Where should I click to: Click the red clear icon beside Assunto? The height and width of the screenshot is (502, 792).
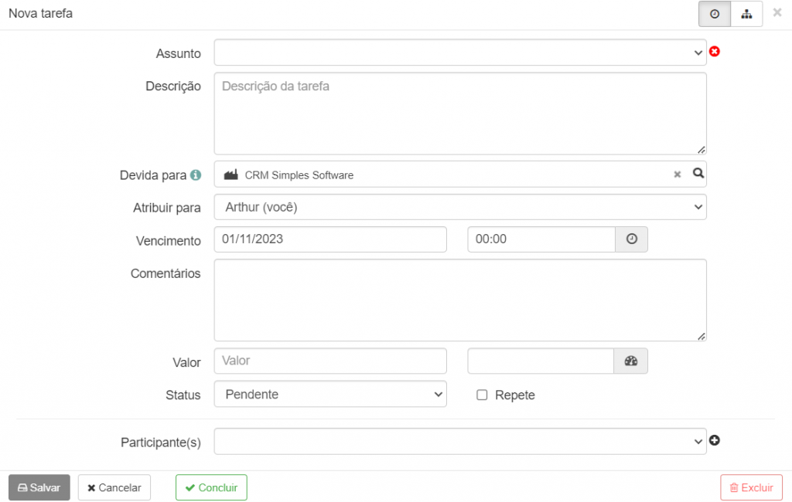tap(714, 52)
